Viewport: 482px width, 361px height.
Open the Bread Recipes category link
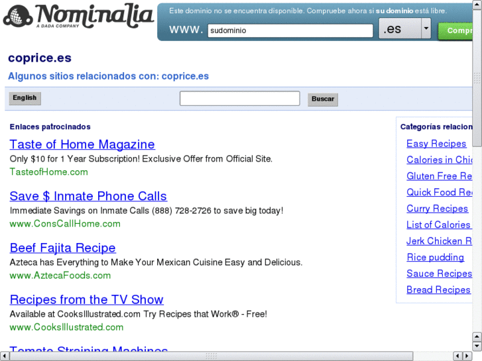tap(438, 289)
